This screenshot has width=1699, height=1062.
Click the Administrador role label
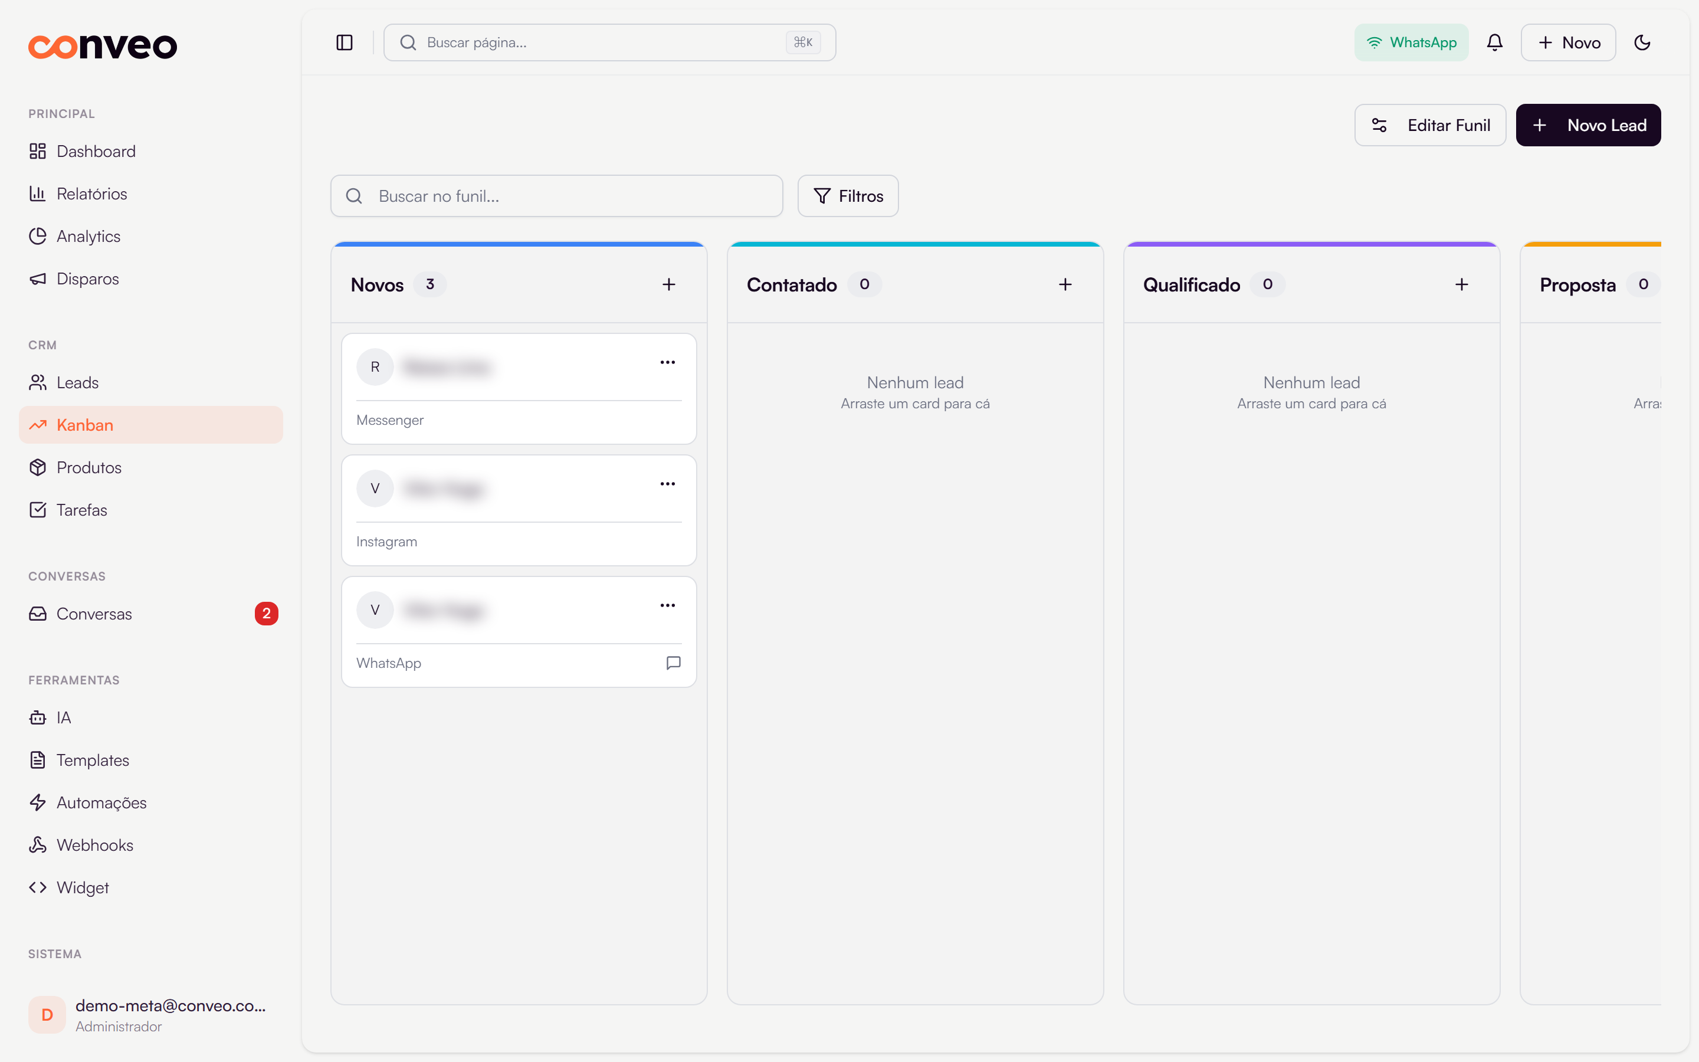[119, 1027]
